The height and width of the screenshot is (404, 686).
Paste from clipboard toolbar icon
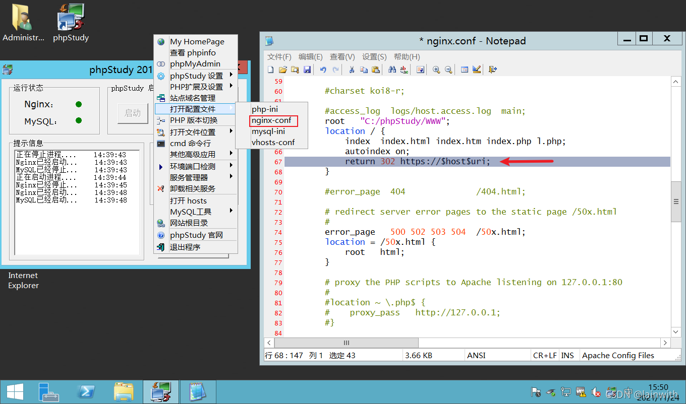tap(376, 70)
